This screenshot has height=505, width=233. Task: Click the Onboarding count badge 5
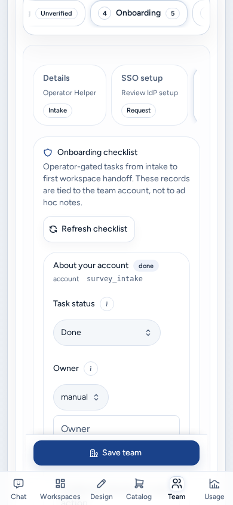click(x=173, y=14)
